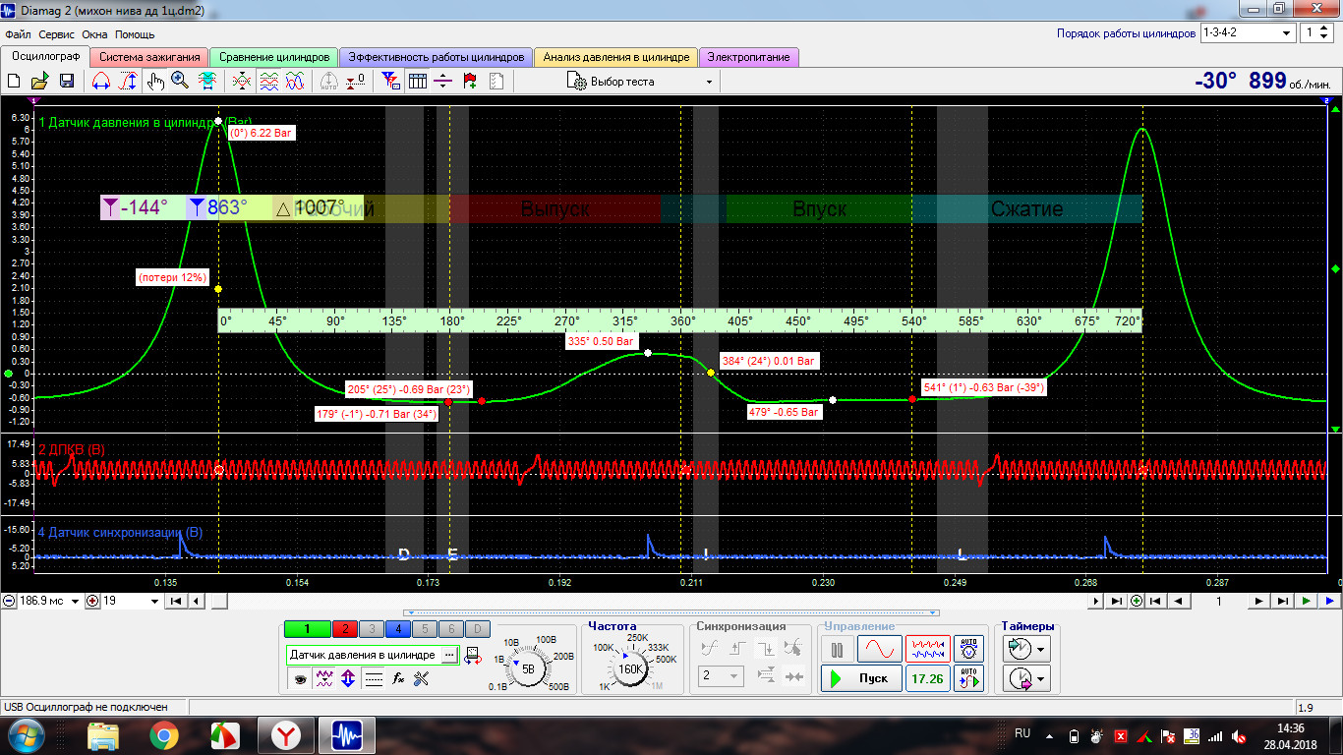
Task: Toggle channel 2 red button
Action: (x=345, y=629)
